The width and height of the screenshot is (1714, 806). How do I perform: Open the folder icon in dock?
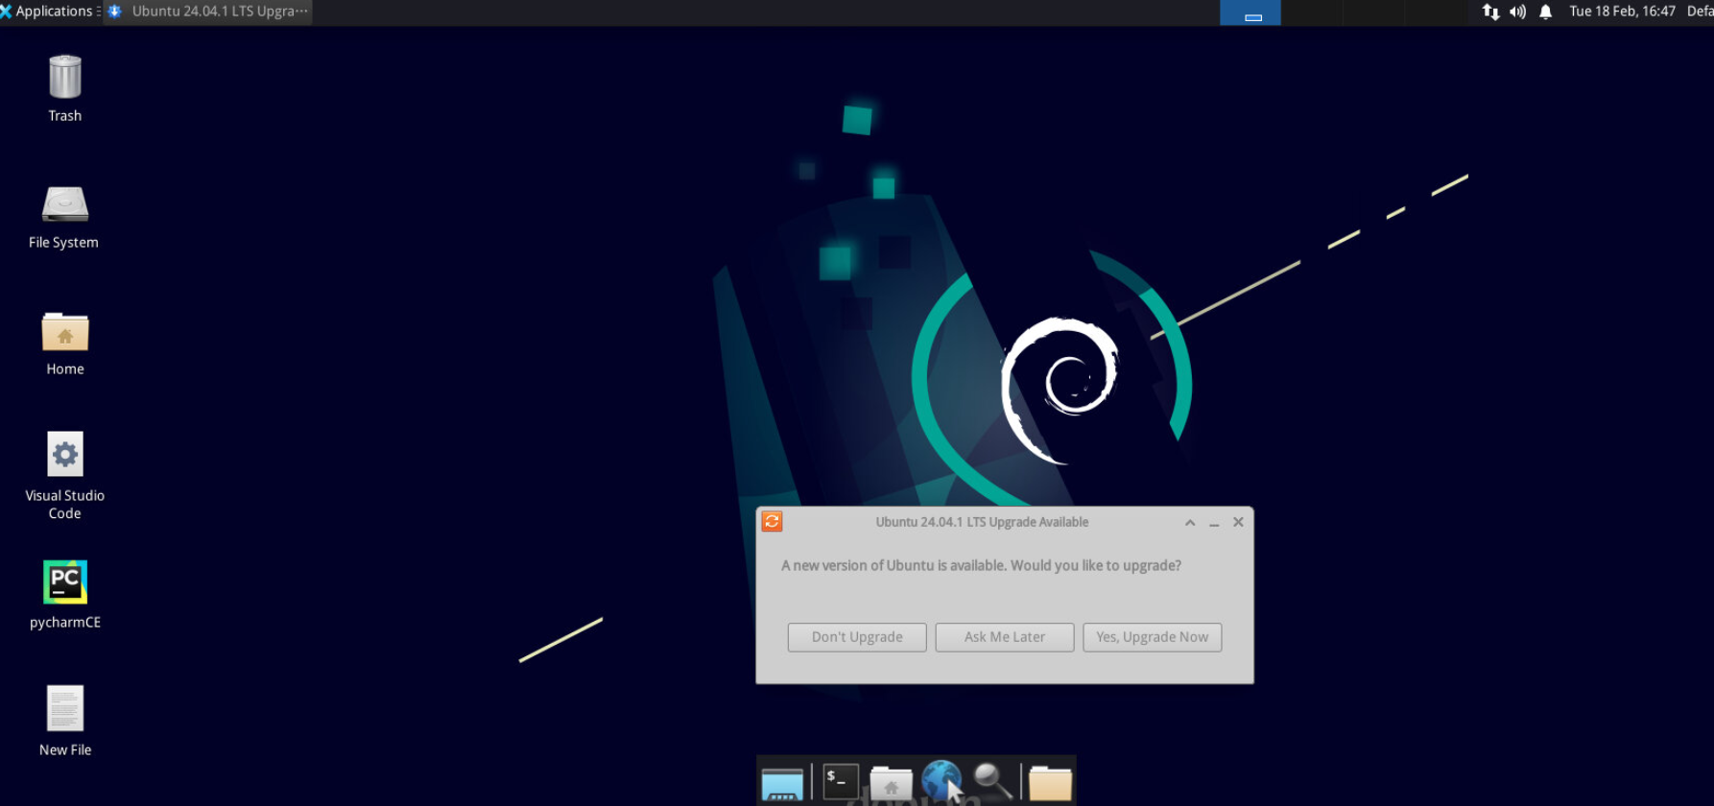[1050, 783]
